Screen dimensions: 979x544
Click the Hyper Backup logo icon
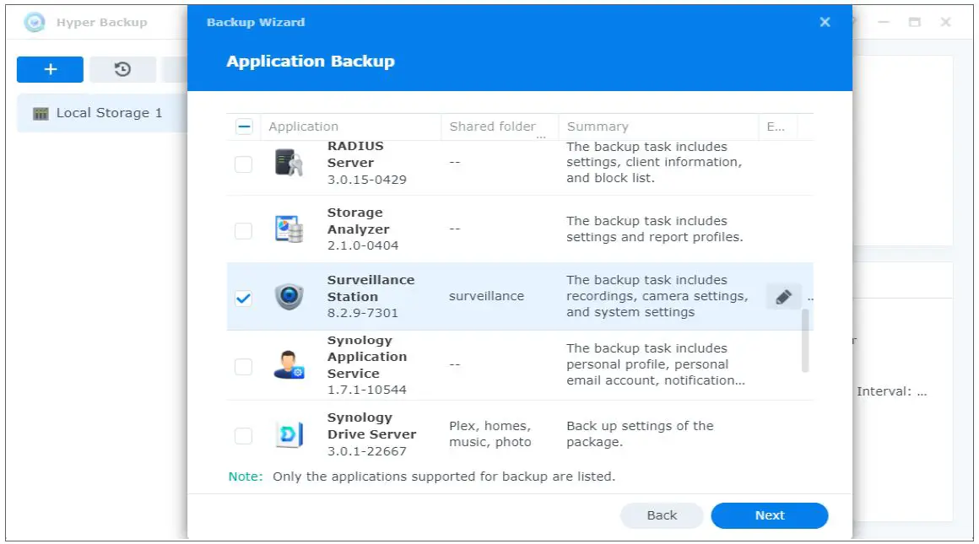(34, 22)
